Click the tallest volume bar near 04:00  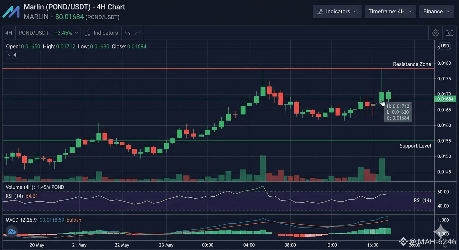[x=263, y=168]
